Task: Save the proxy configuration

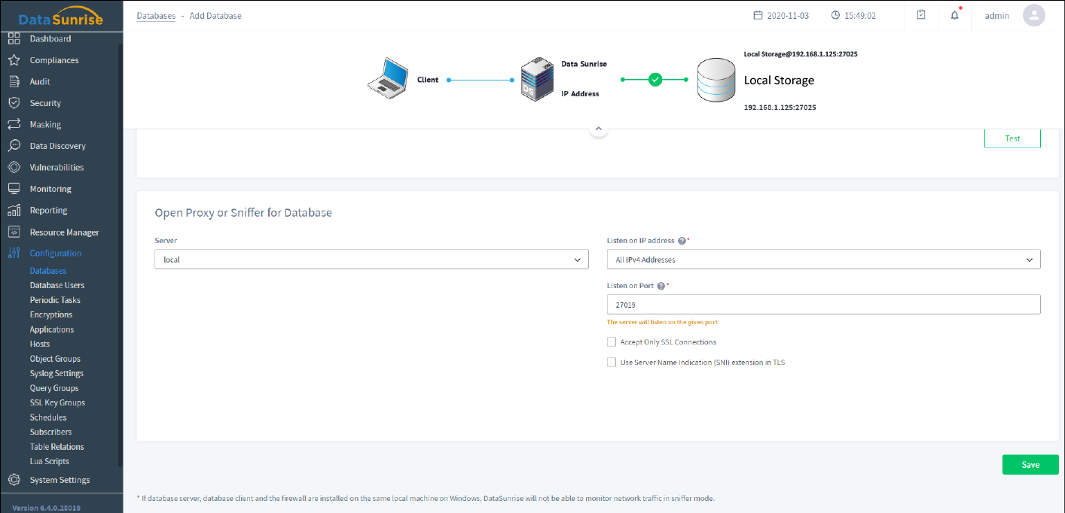Action: 1030,464
